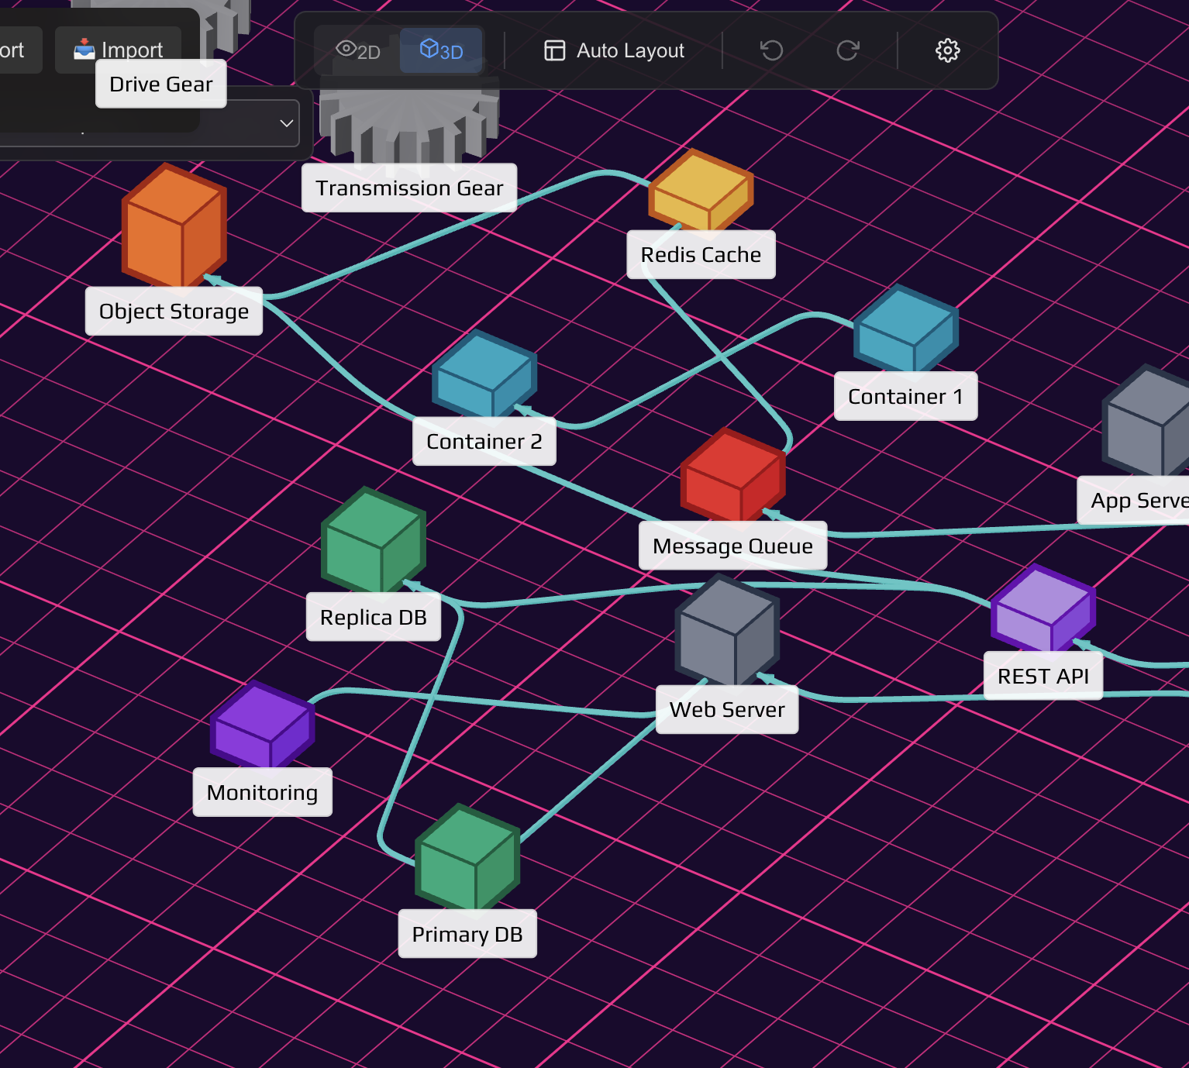This screenshot has height=1068, width=1189.
Task: Click the Undo arrow icon
Action: coord(770,50)
